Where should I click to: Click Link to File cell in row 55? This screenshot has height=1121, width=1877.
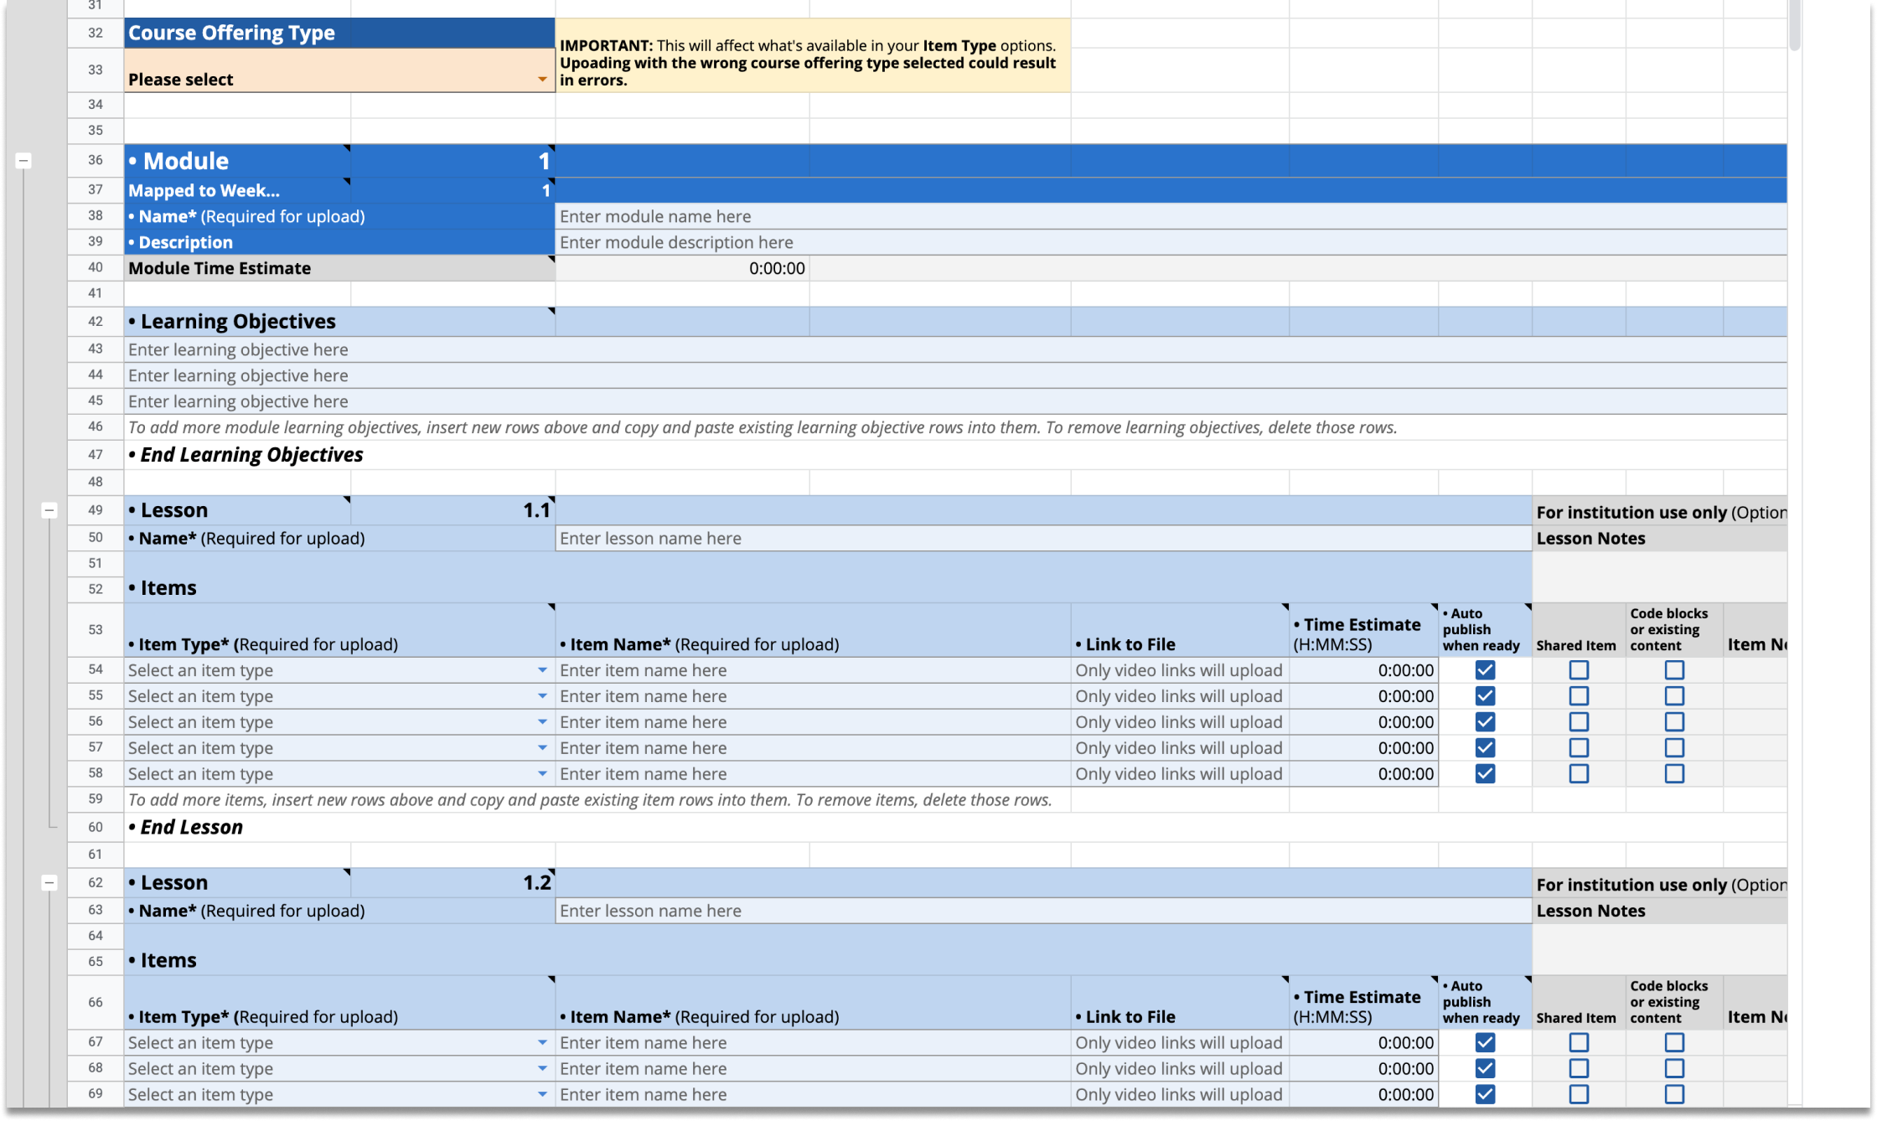pyautogui.click(x=1179, y=696)
